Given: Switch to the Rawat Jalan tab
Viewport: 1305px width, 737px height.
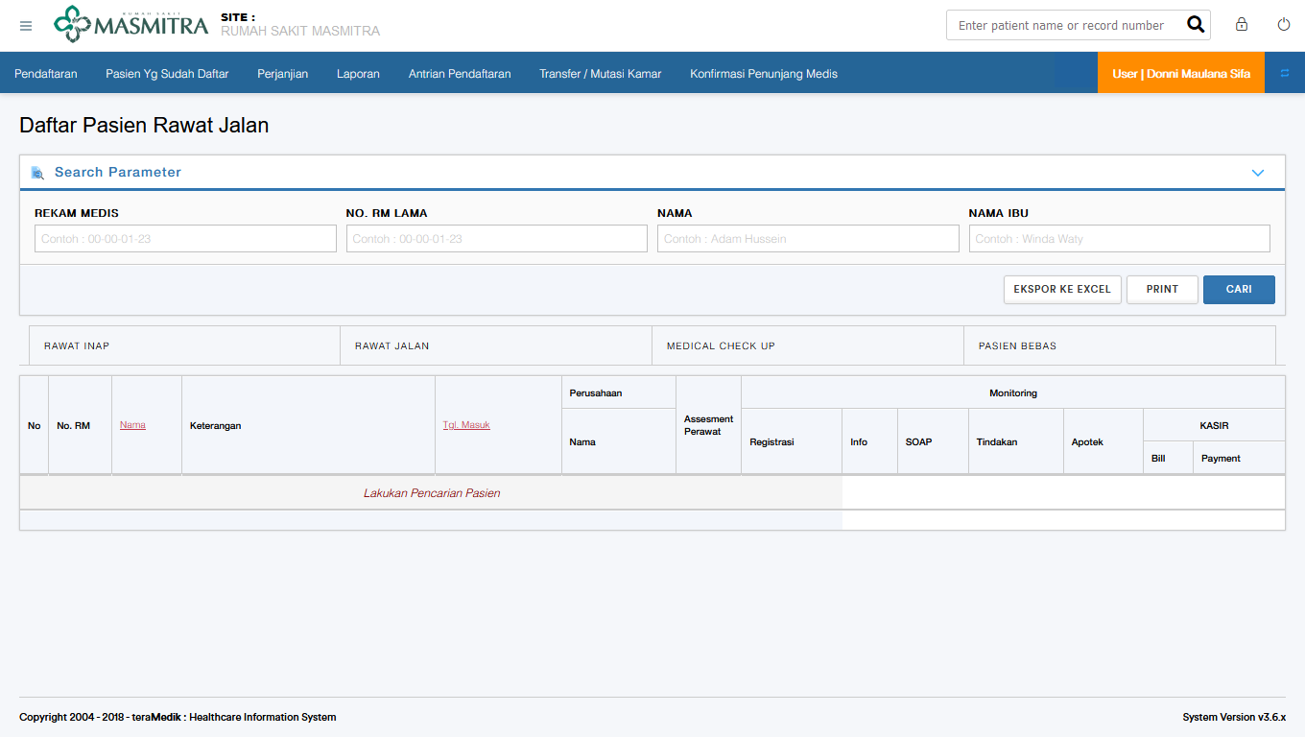Looking at the screenshot, I should click(x=496, y=345).
